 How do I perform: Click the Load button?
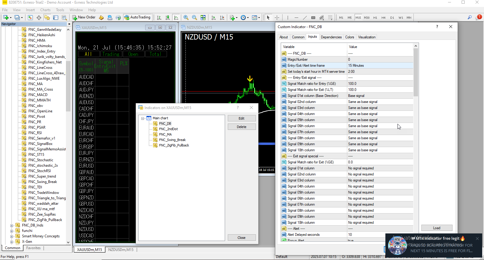click(437, 228)
